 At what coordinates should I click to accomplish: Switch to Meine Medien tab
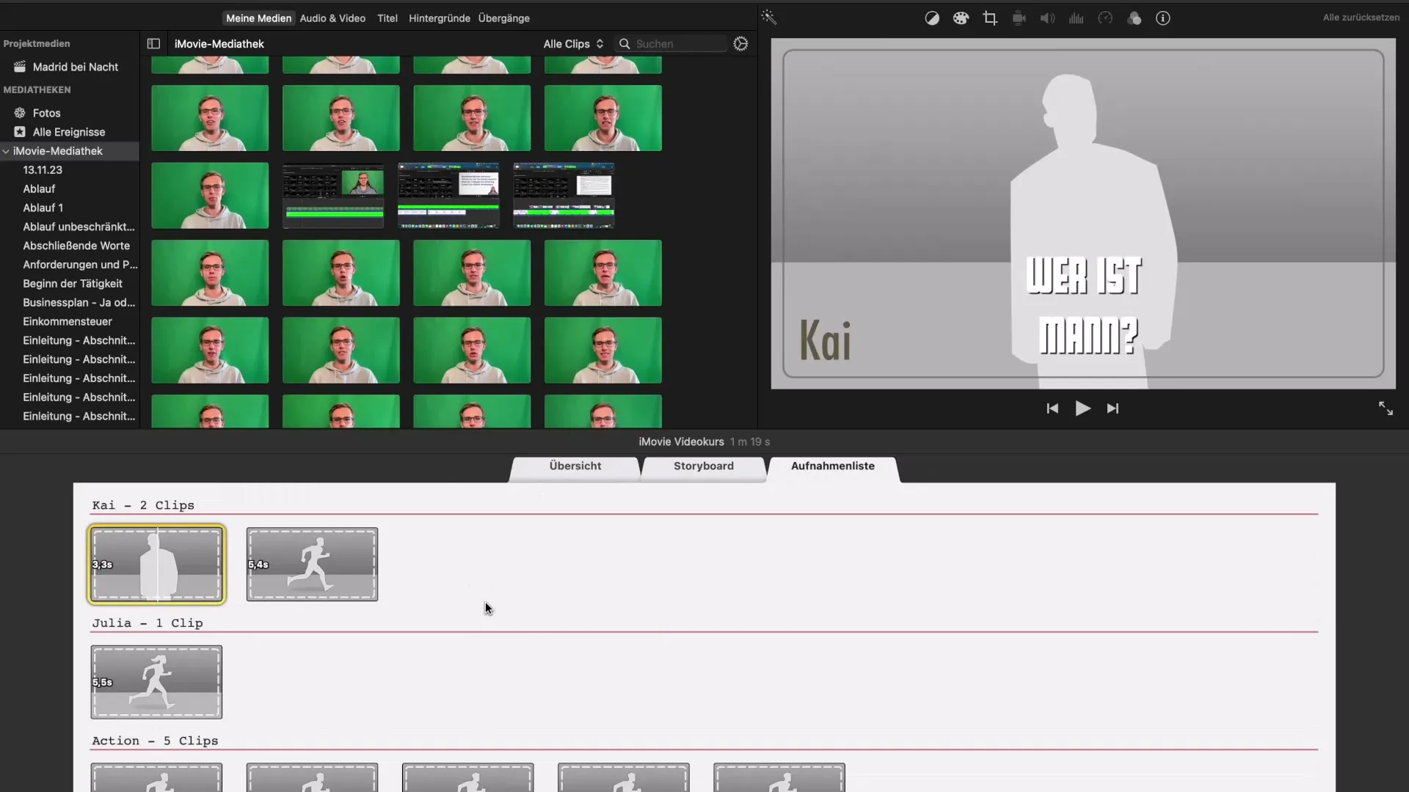pyautogui.click(x=258, y=18)
